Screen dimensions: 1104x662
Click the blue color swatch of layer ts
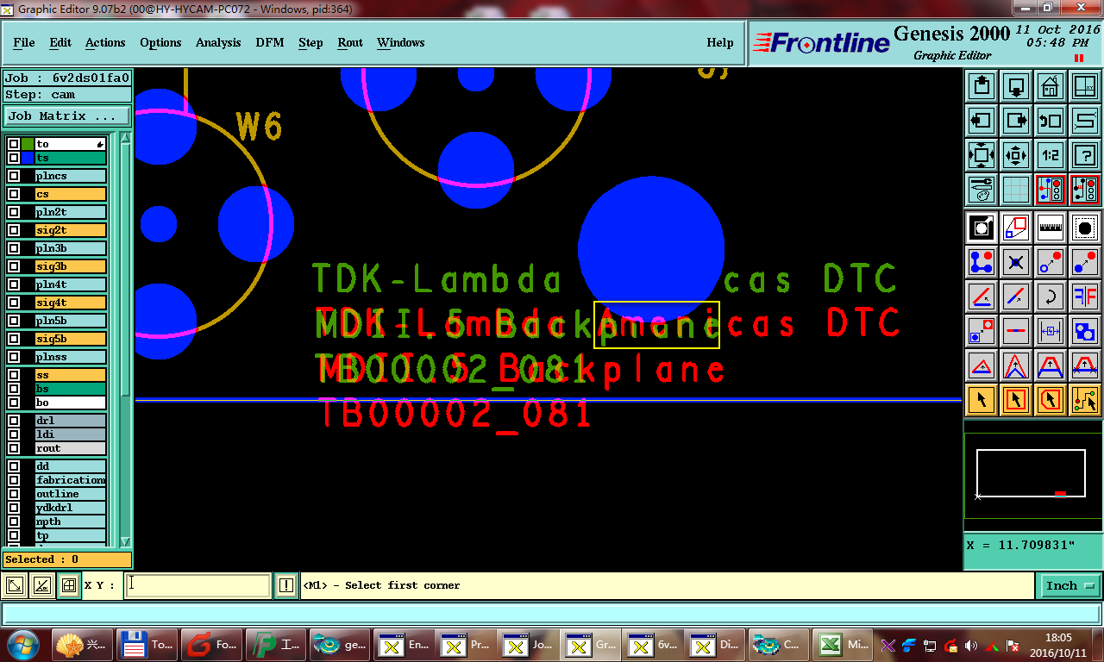coord(28,159)
